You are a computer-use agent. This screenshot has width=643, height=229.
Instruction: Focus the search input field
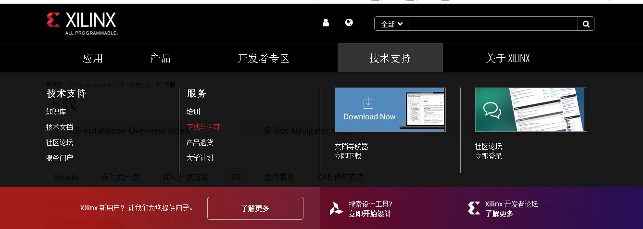(493, 24)
